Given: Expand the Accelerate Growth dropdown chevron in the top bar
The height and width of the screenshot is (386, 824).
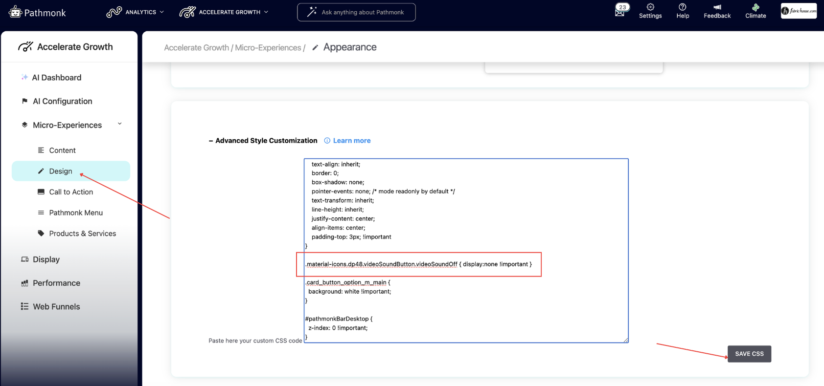Looking at the screenshot, I should pos(266,12).
